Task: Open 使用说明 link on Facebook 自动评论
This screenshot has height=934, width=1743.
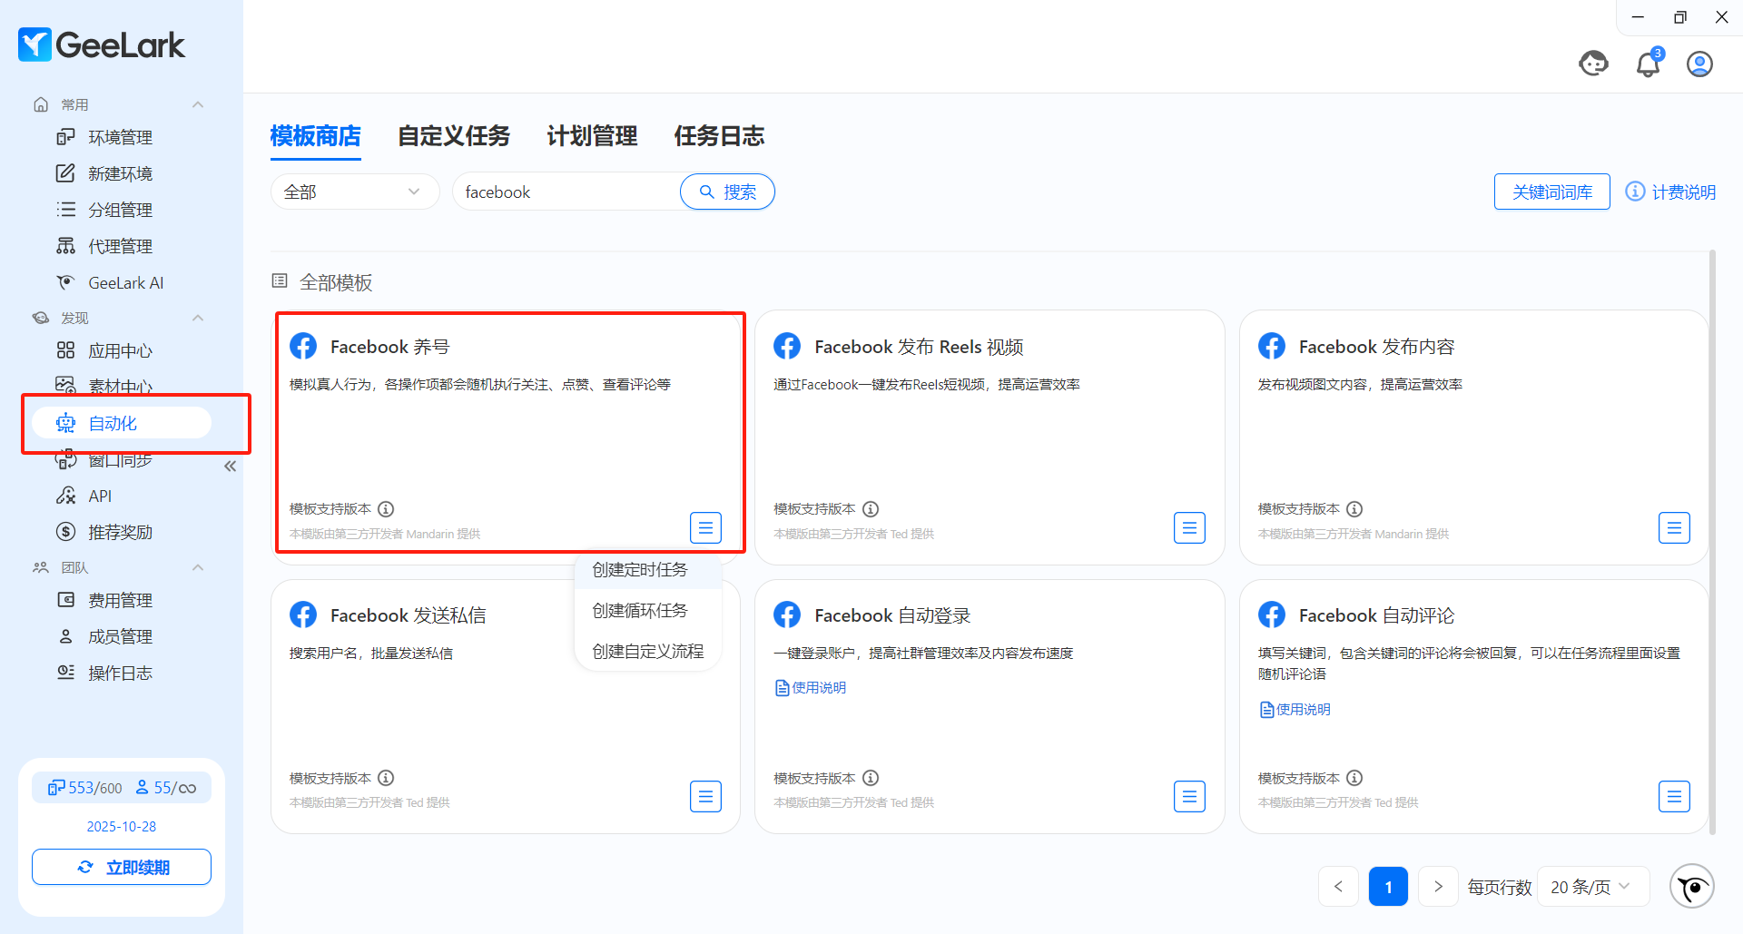Action: (x=1295, y=710)
